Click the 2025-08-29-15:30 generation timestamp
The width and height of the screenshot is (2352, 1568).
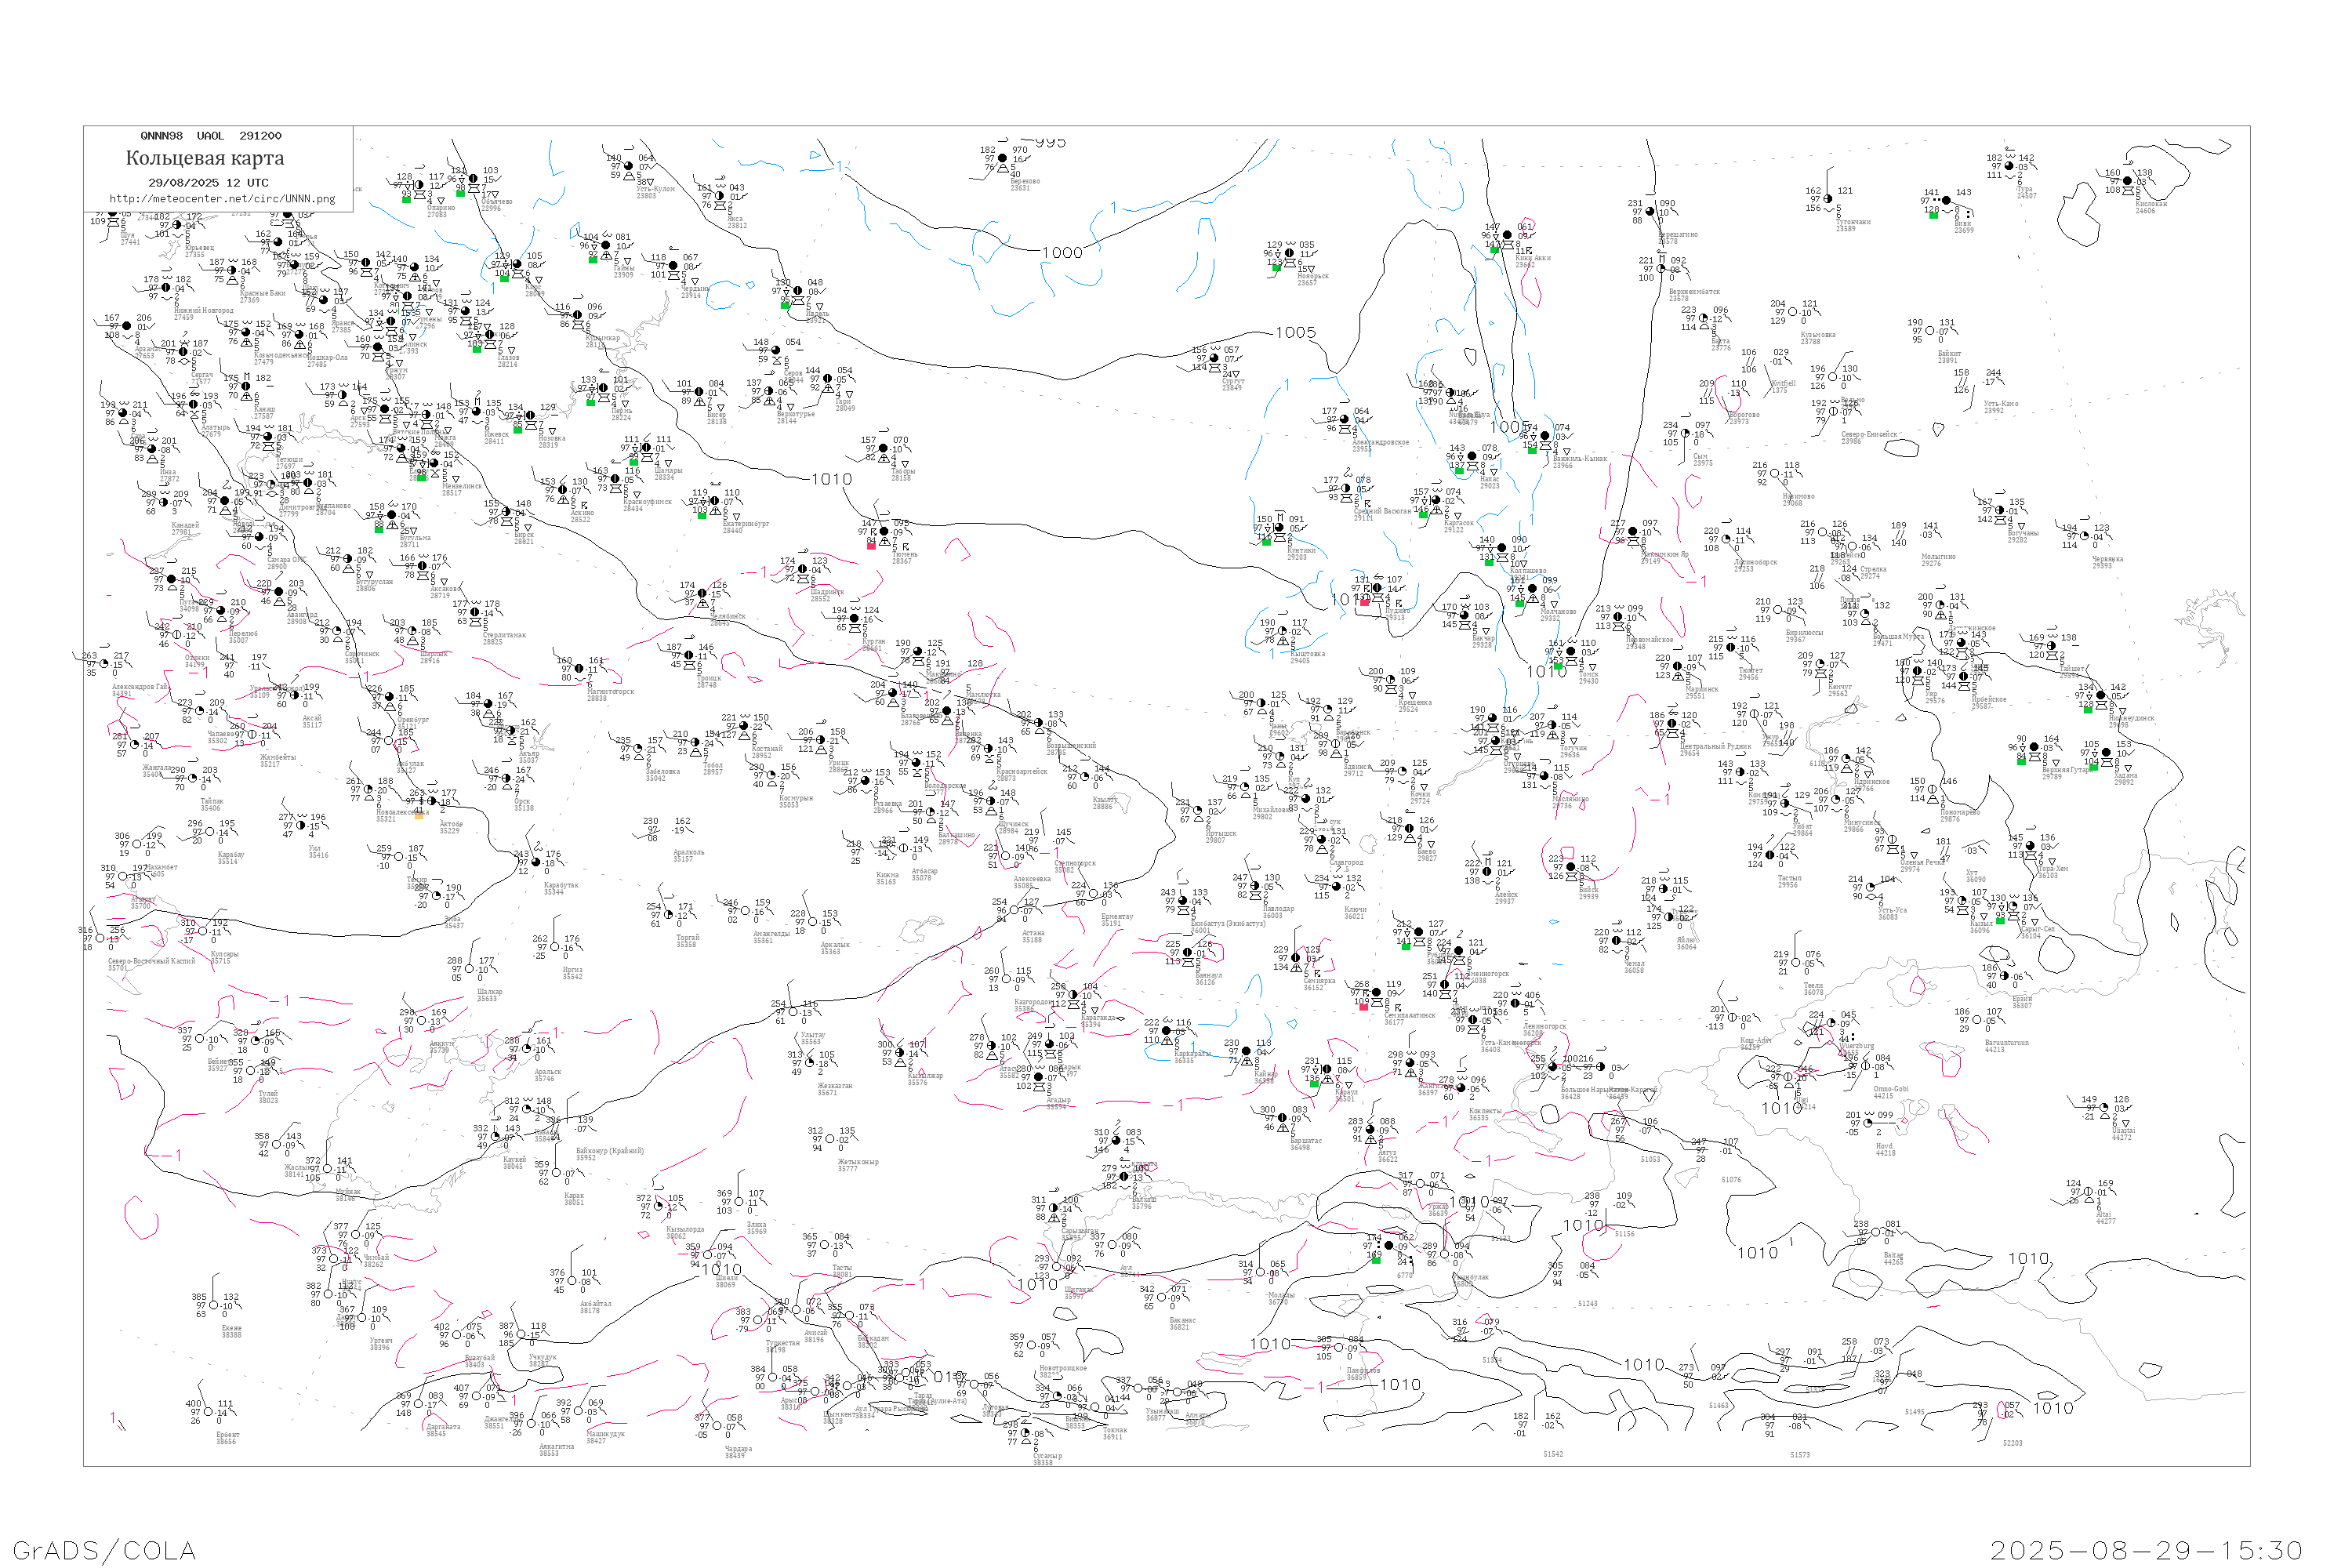pos(2146,1550)
